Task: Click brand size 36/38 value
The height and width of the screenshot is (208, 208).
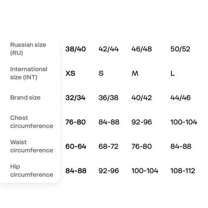Action: click(108, 98)
